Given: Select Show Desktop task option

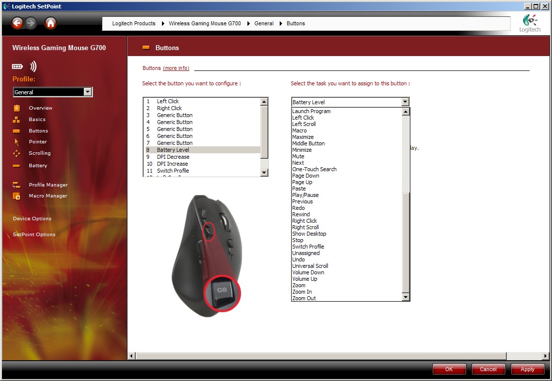Looking at the screenshot, I should click(x=309, y=234).
